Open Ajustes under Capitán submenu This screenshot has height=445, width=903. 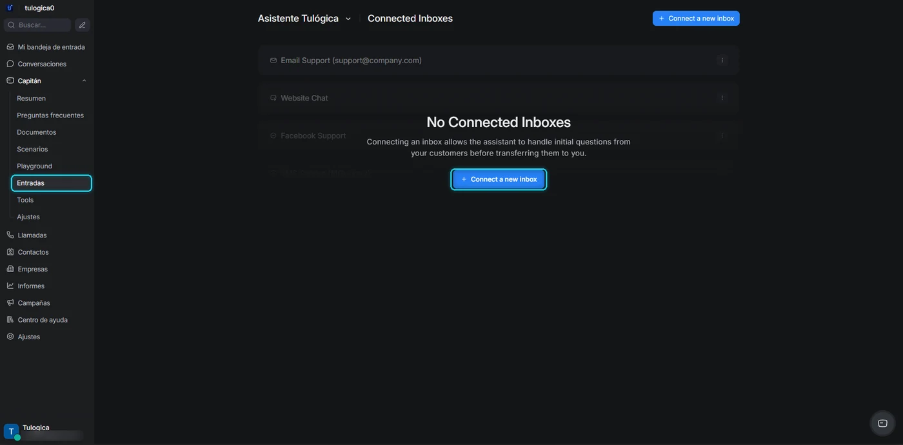point(28,217)
